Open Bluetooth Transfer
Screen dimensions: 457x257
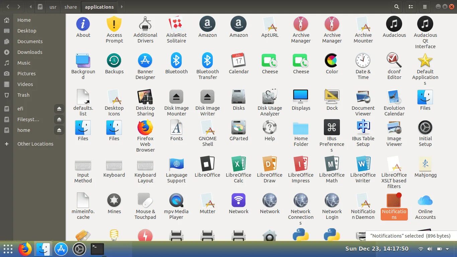pos(207,61)
